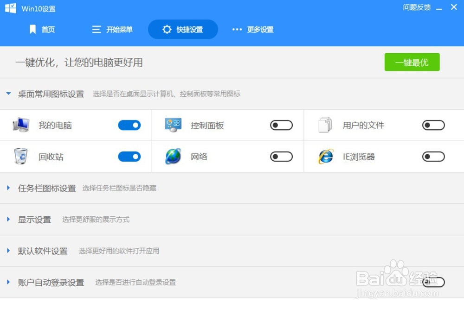The image size is (464, 309).
Task: Click the 任务栏图标设置 heading
Action: (x=47, y=188)
